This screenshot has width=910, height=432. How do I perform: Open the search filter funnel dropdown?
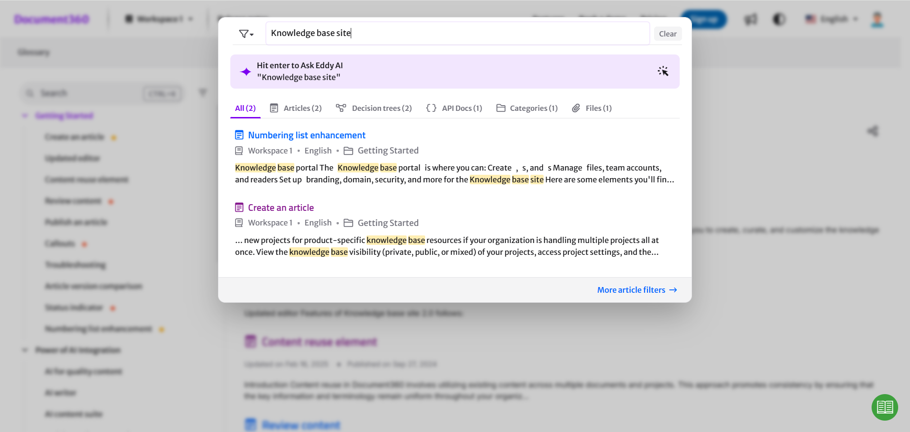246,34
